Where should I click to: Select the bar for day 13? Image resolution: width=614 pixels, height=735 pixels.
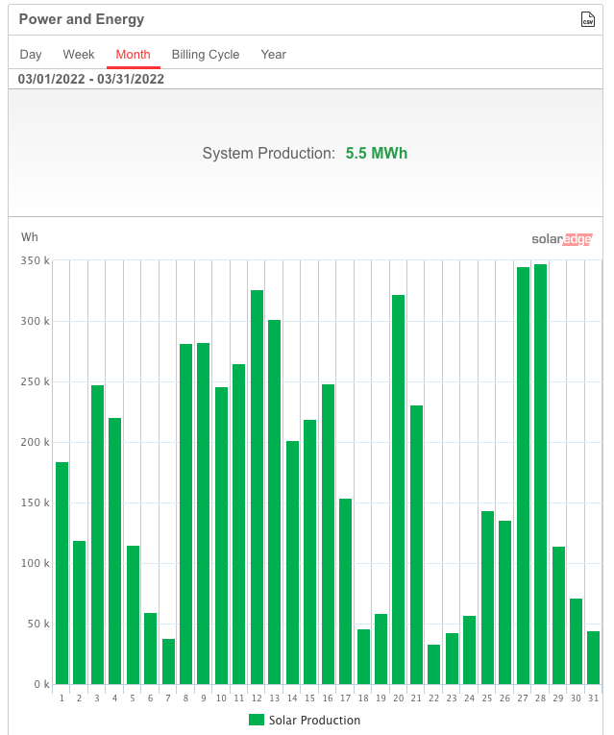pyautogui.click(x=274, y=502)
